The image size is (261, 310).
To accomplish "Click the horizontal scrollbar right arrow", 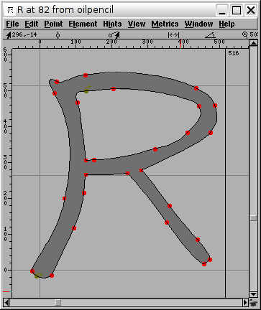I will (245, 302).
